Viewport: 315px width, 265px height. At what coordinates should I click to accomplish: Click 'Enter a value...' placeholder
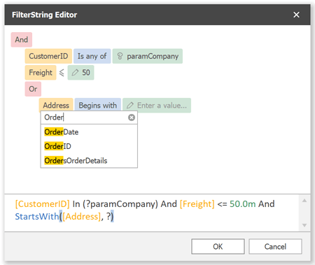click(x=162, y=106)
